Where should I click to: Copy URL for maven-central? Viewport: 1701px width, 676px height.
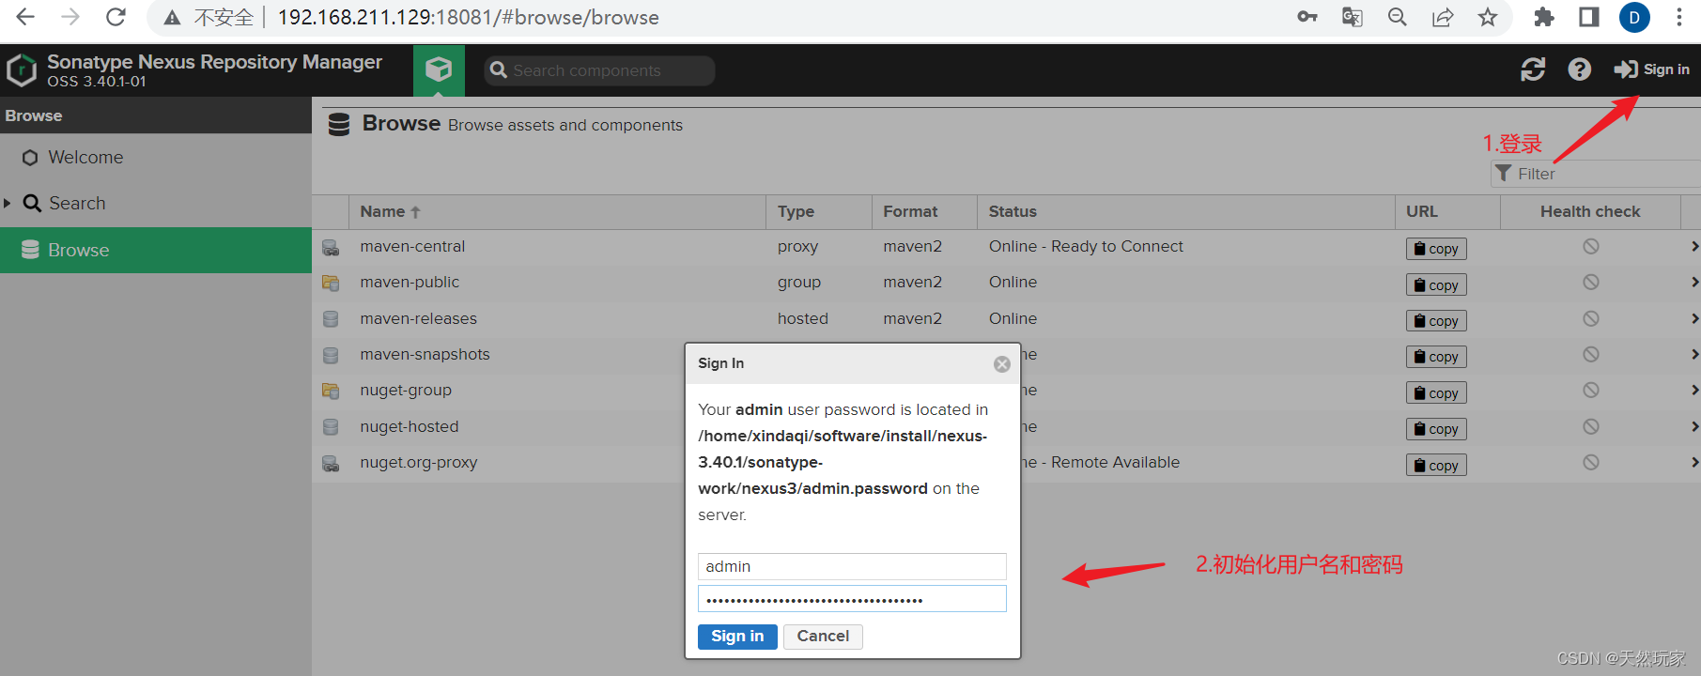(x=1436, y=249)
